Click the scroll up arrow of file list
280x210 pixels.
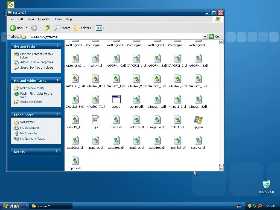[x=221, y=42]
